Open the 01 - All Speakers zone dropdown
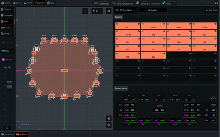Image resolution: width=220 pixels, height=137 pixels. coord(125,10)
